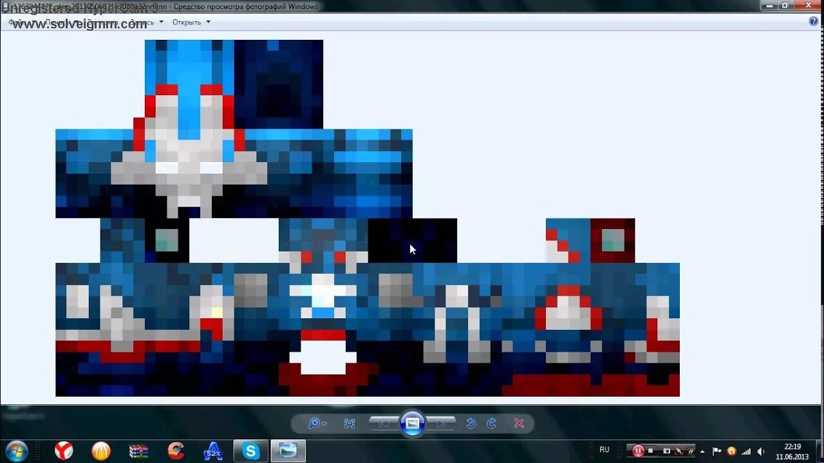Show hidden tray icons arrow

tap(702, 451)
